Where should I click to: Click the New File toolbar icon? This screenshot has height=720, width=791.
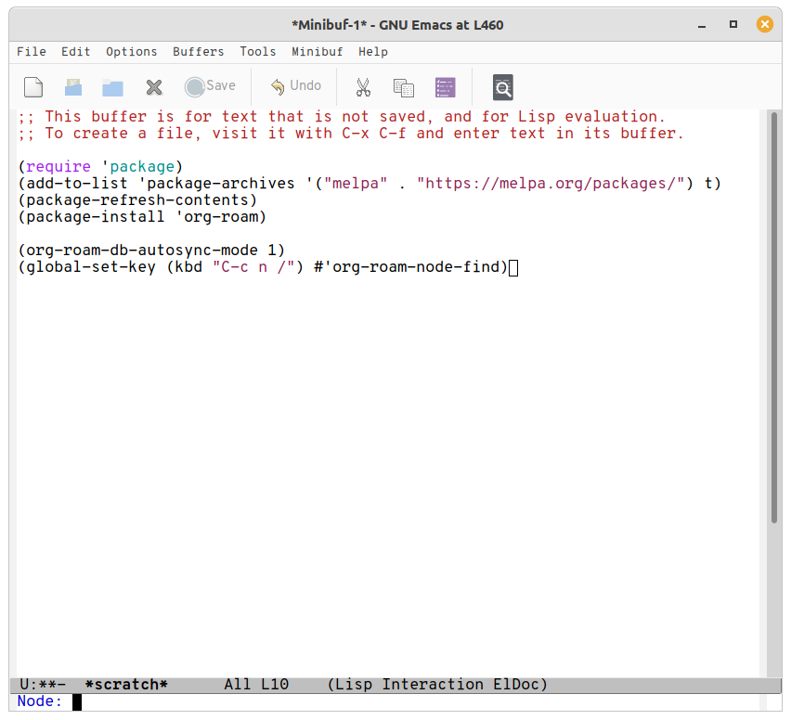click(x=33, y=86)
